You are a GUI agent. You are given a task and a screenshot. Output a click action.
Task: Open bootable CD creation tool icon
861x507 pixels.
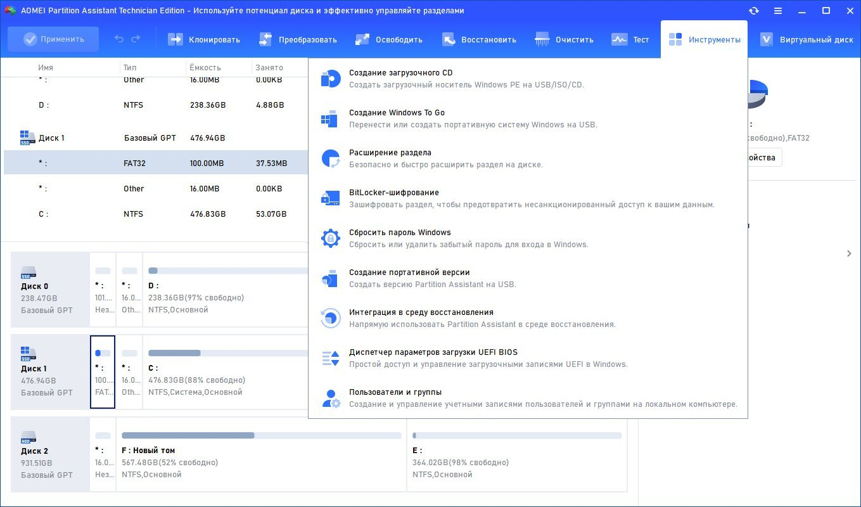click(x=330, y=79)
